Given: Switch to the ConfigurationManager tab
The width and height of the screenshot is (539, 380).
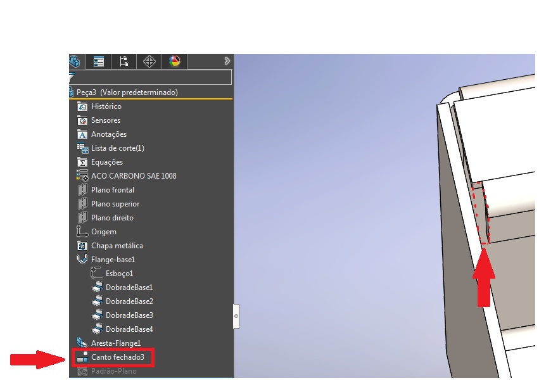Looking at the screenshot, I should point(124,62).
